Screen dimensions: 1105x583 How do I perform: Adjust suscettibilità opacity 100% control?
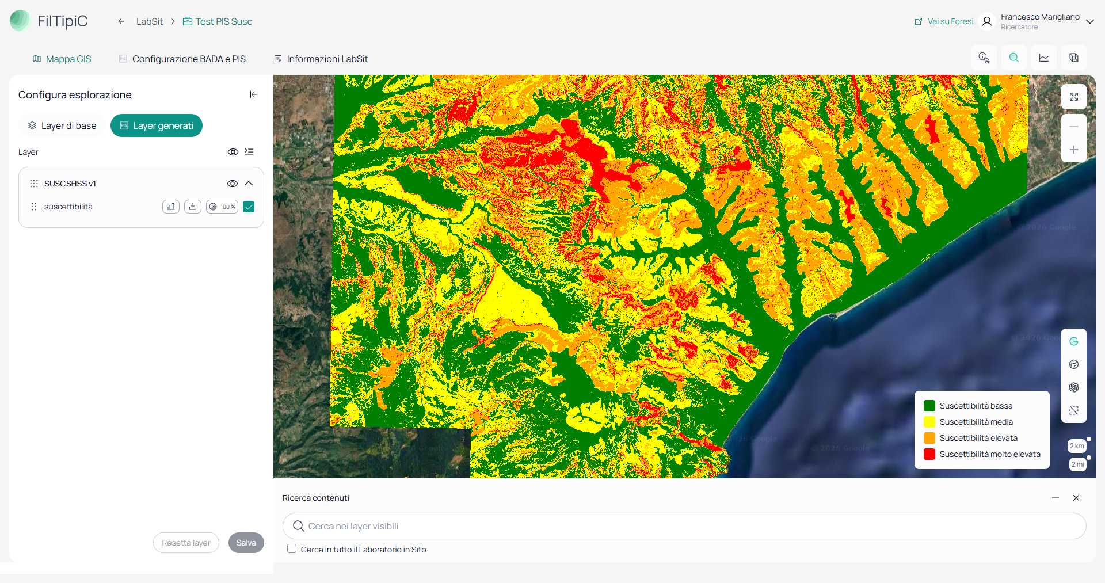(222, 207)
